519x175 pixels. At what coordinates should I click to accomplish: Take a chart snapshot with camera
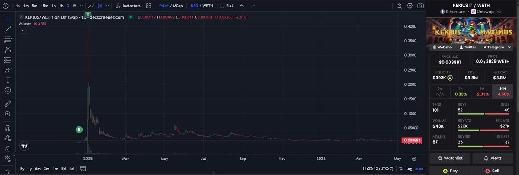[420, 6]
